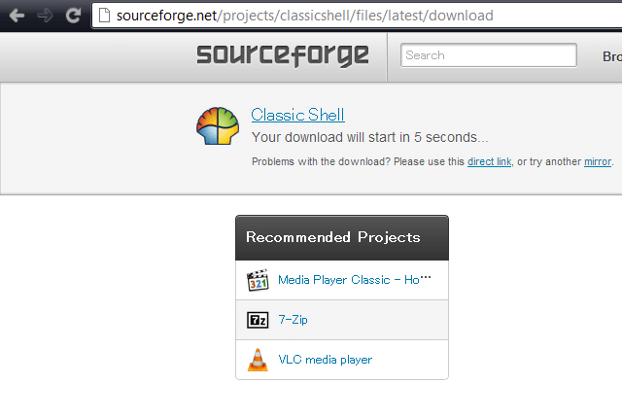
Task: Click the Media Player Classic icon
Action: click(x=258, y=281)
